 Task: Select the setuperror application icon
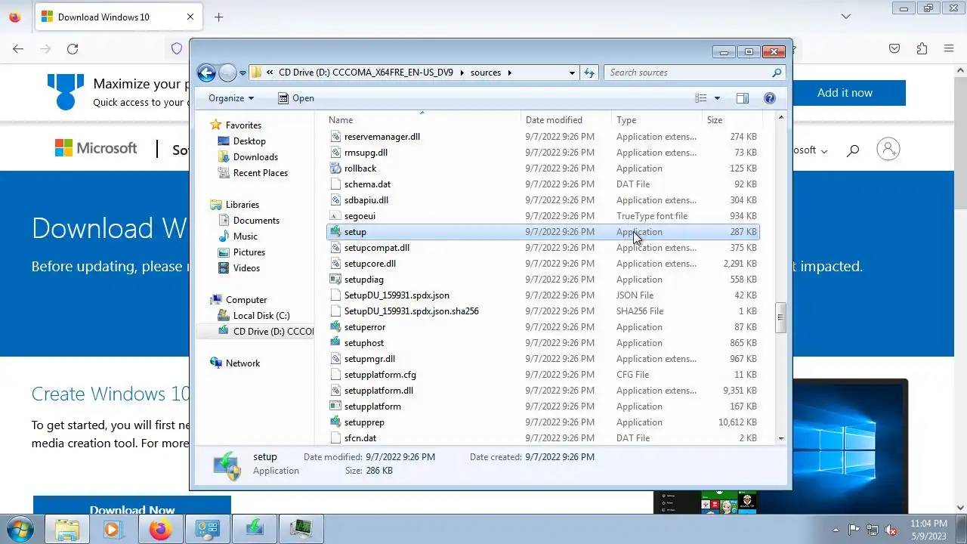click(x=336, y=327)
